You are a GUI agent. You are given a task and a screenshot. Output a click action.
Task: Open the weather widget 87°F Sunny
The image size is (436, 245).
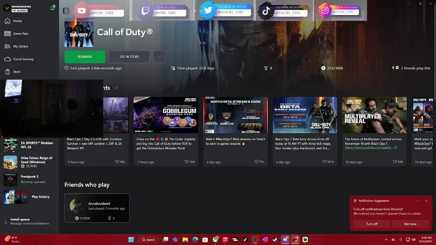[x=12, y=240]
